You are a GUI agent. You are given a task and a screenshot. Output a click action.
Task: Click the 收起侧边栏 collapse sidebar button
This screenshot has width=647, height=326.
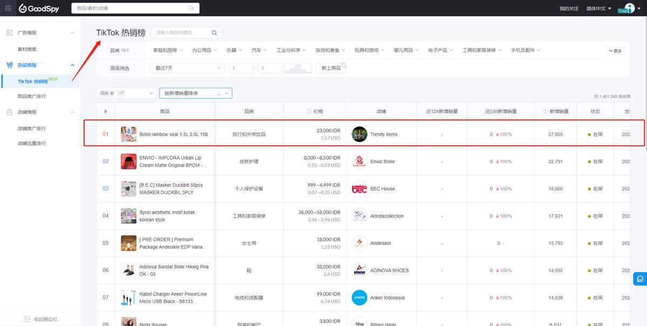point(40,319)
